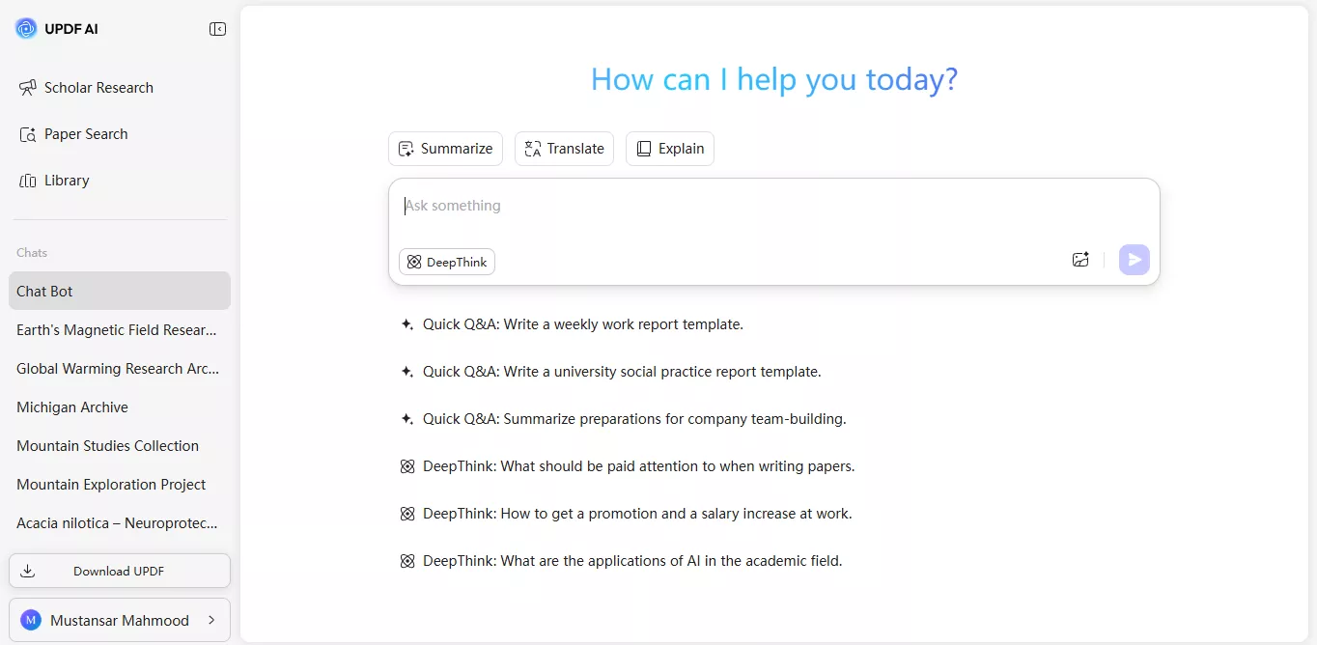Click the sparkle icon beside weekly report suggestion
Viewport: 1317px width, 645px height.
(406, 323)
